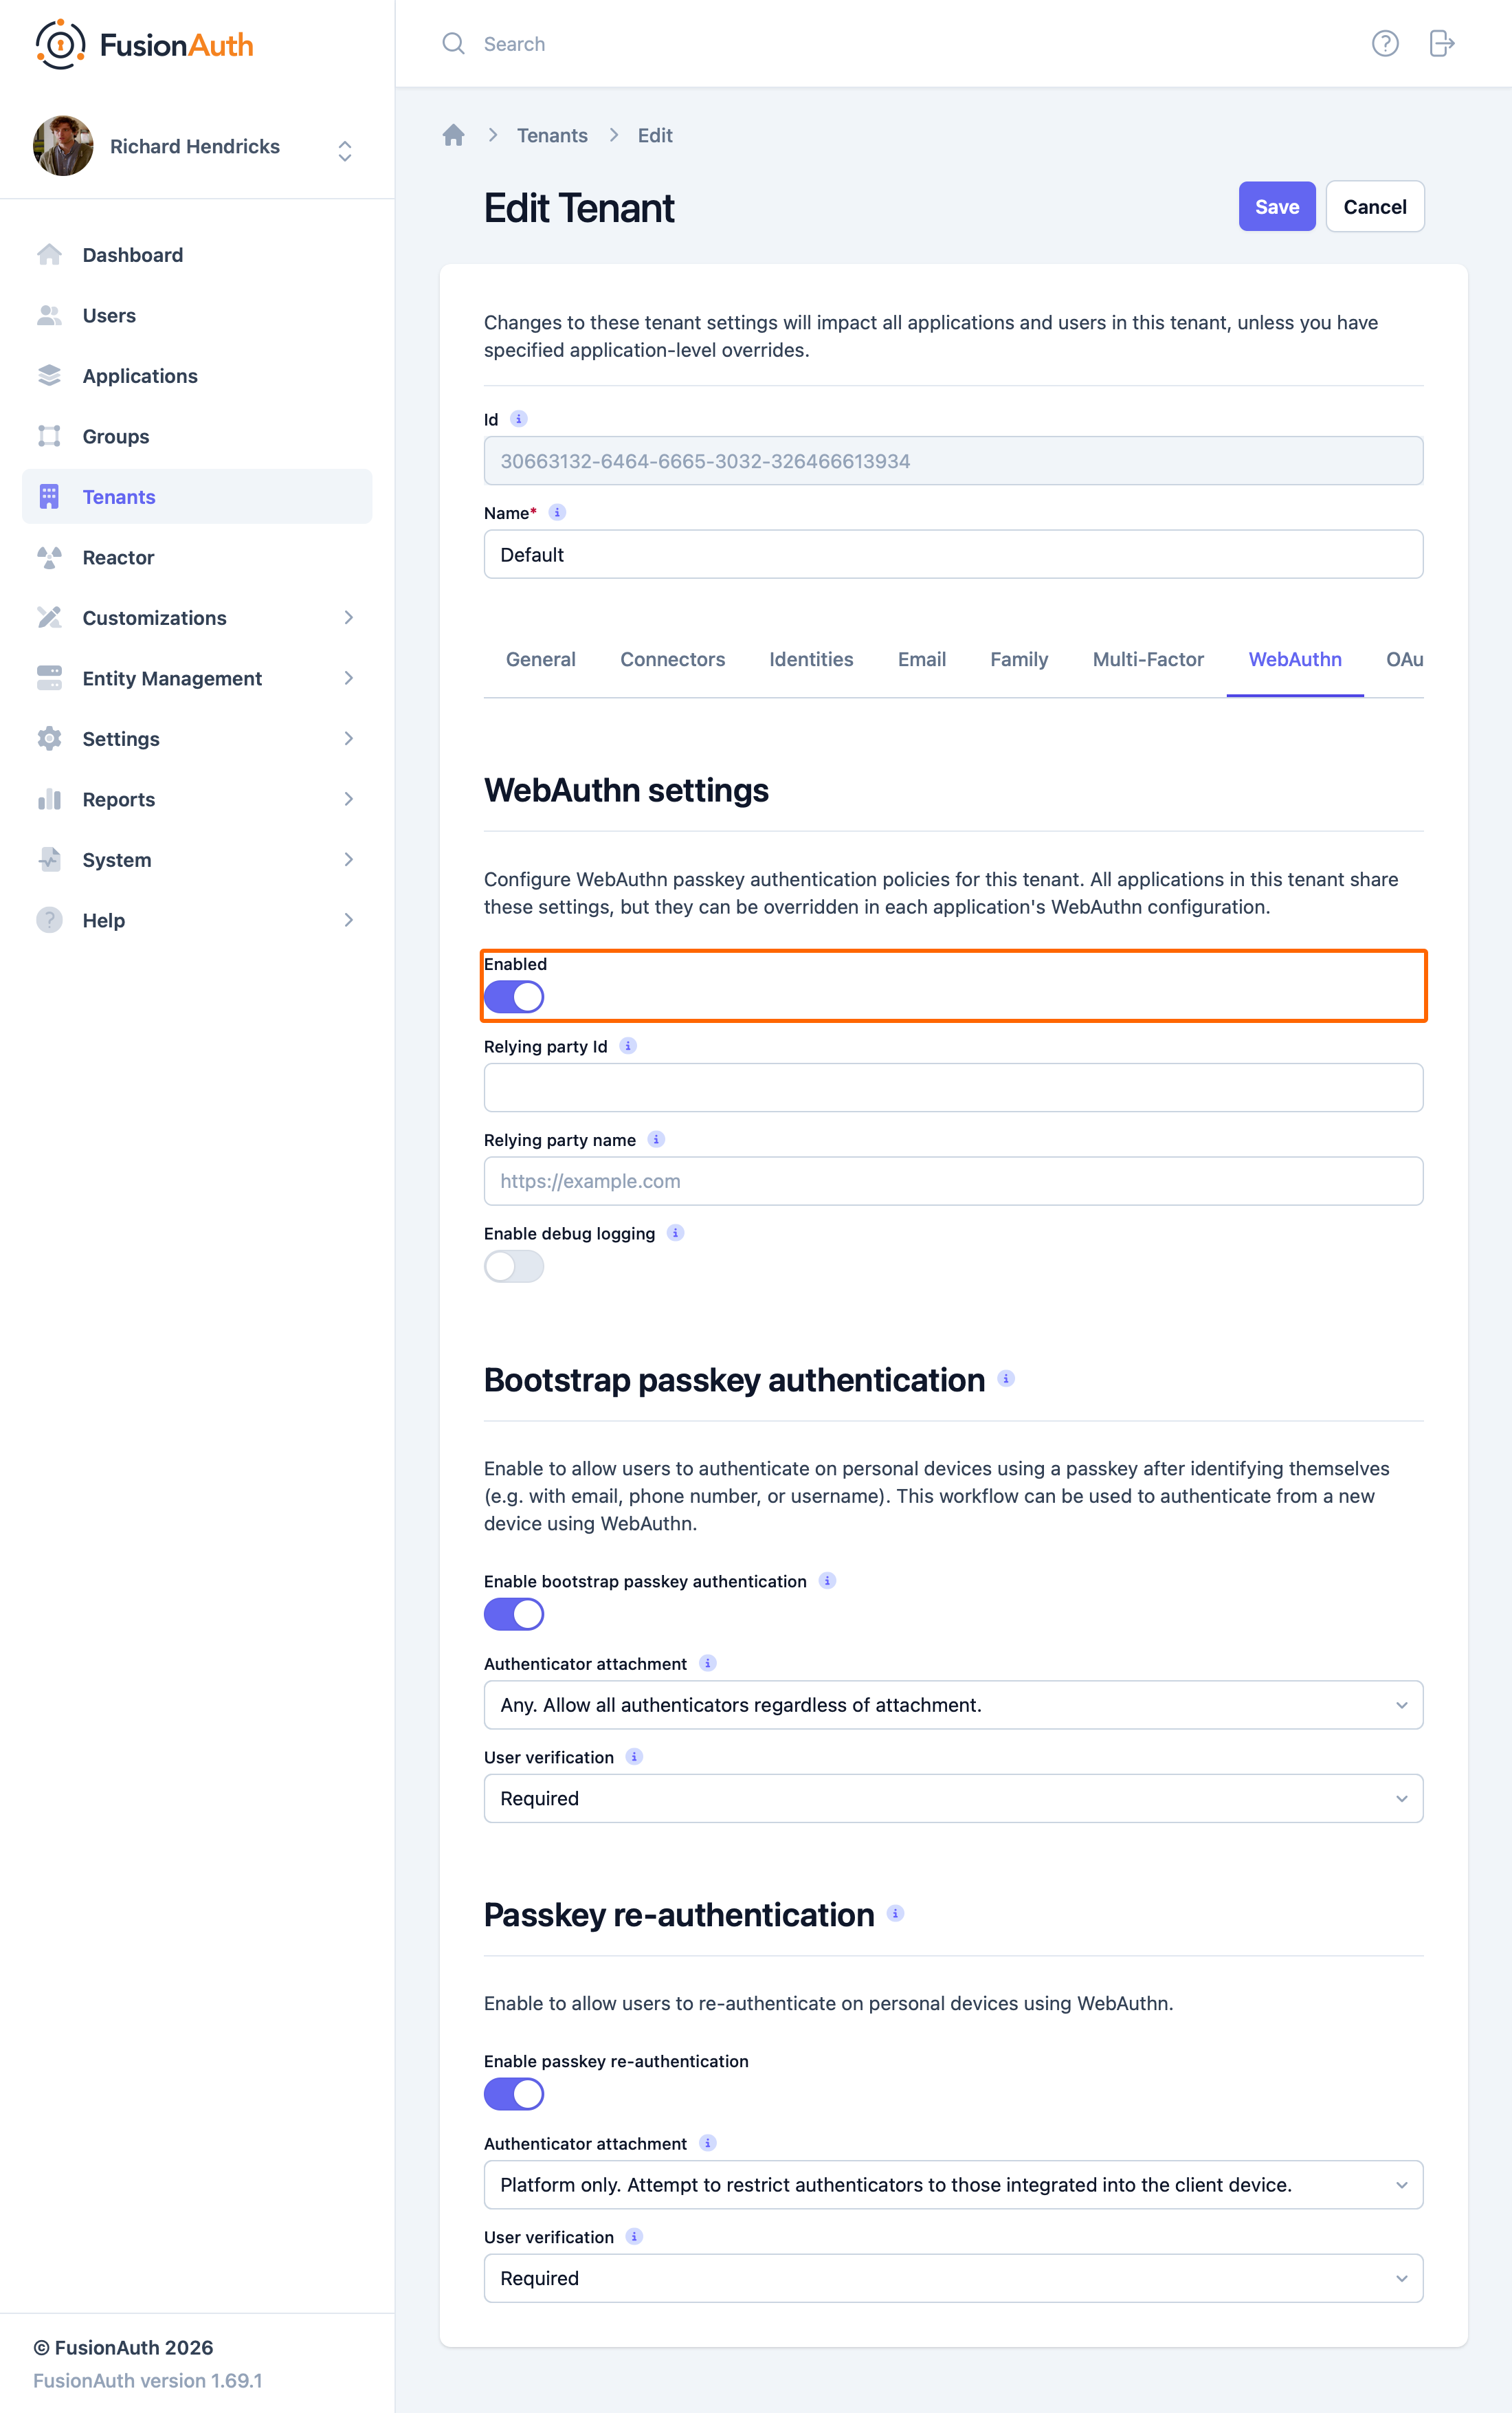This screenshot has width=1512, height=2413.
Task: Click the Dashboard house icon in sidebar
Action: [x=49, y=255]
